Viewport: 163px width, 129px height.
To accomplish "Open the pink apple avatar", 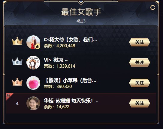I will tap(33, 83).
